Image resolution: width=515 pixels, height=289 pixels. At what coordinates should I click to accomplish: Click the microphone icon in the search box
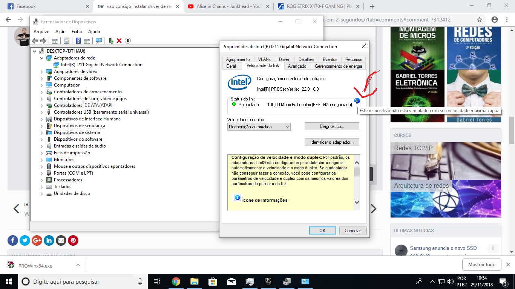tap(140, 281)
